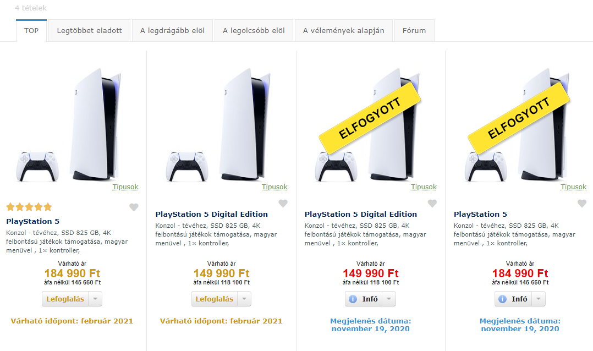Add first PlayStation 5 to favorites heart
593x351 pixels.
point(134,207)
